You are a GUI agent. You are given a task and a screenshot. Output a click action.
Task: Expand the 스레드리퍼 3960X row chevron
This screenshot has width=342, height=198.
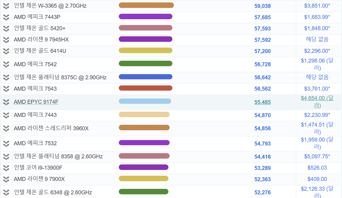click(6, 128)
